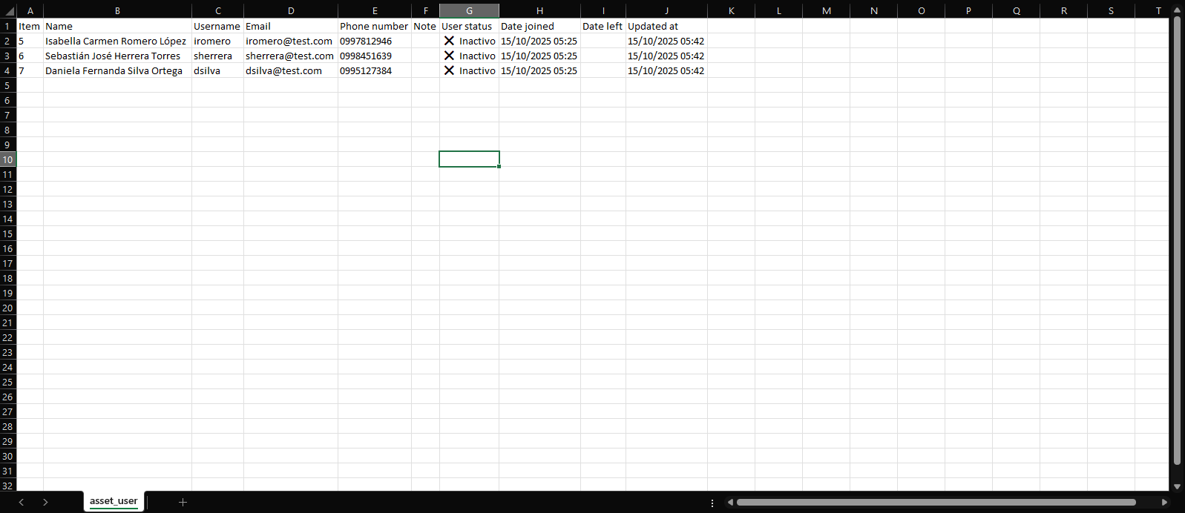Click the three-dot tab bar resize handle
This screenshot has height=513, width=1185.
coord(712,503)
